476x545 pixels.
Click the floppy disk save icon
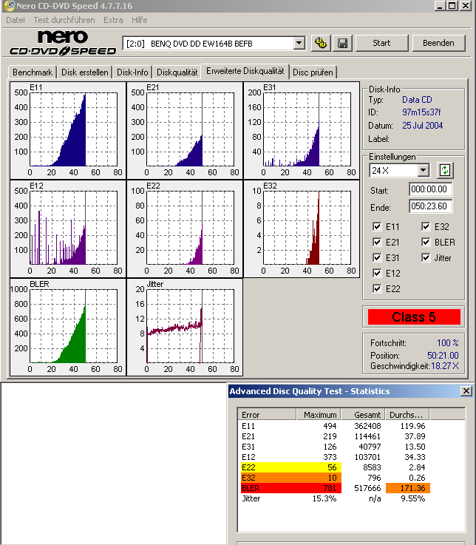pyautogui.click(x=342, y=43)
